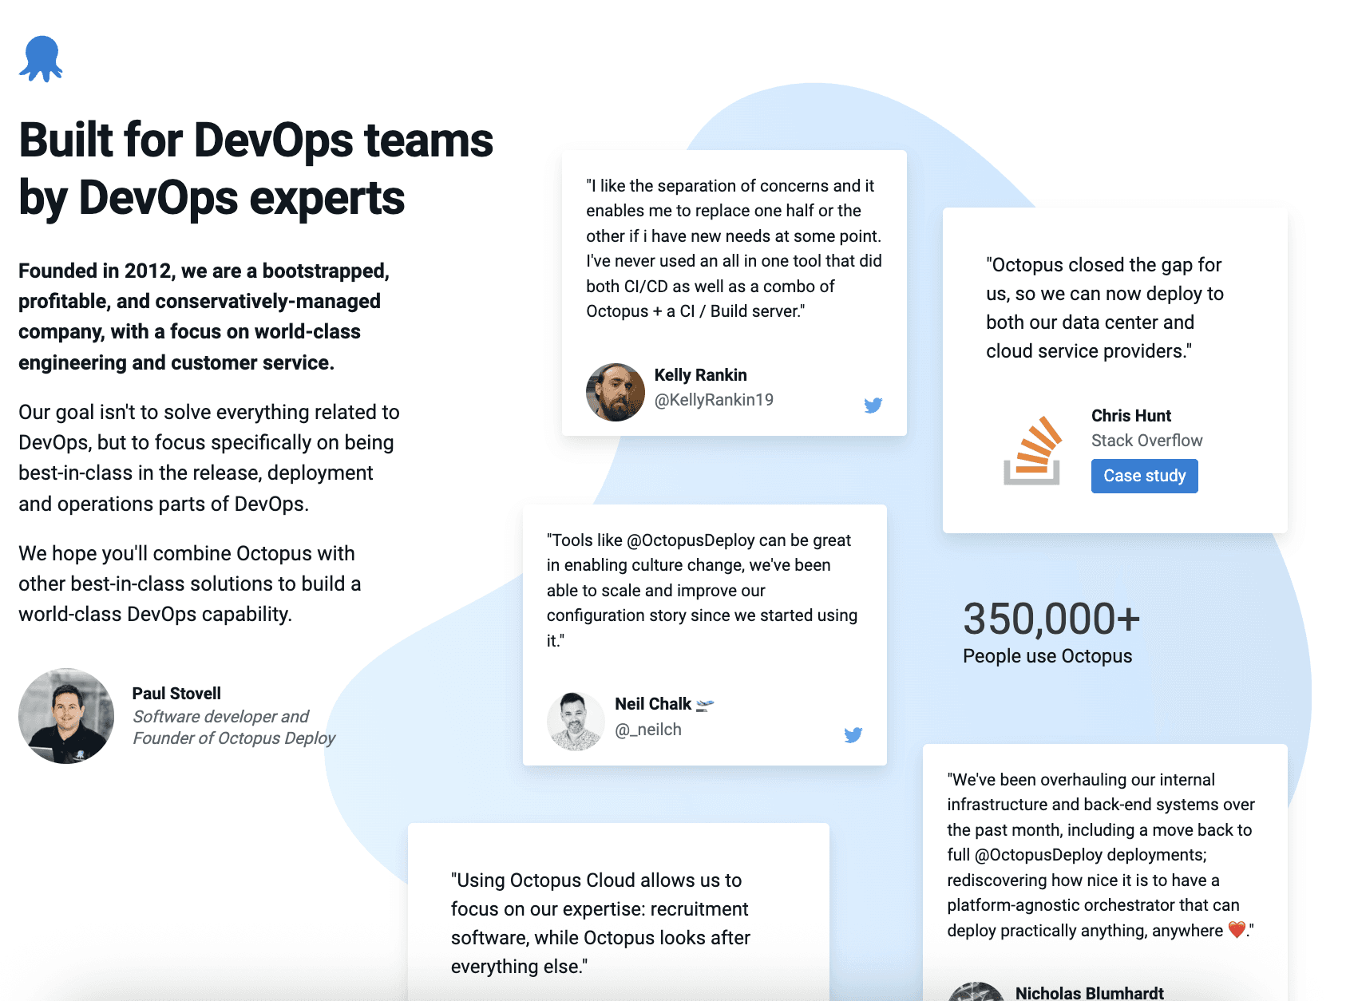Click the 'Our goal isn't to solve' paragraph
Image resolution: width=1346 pixels, height=1001 pixels.
point(209,457)
